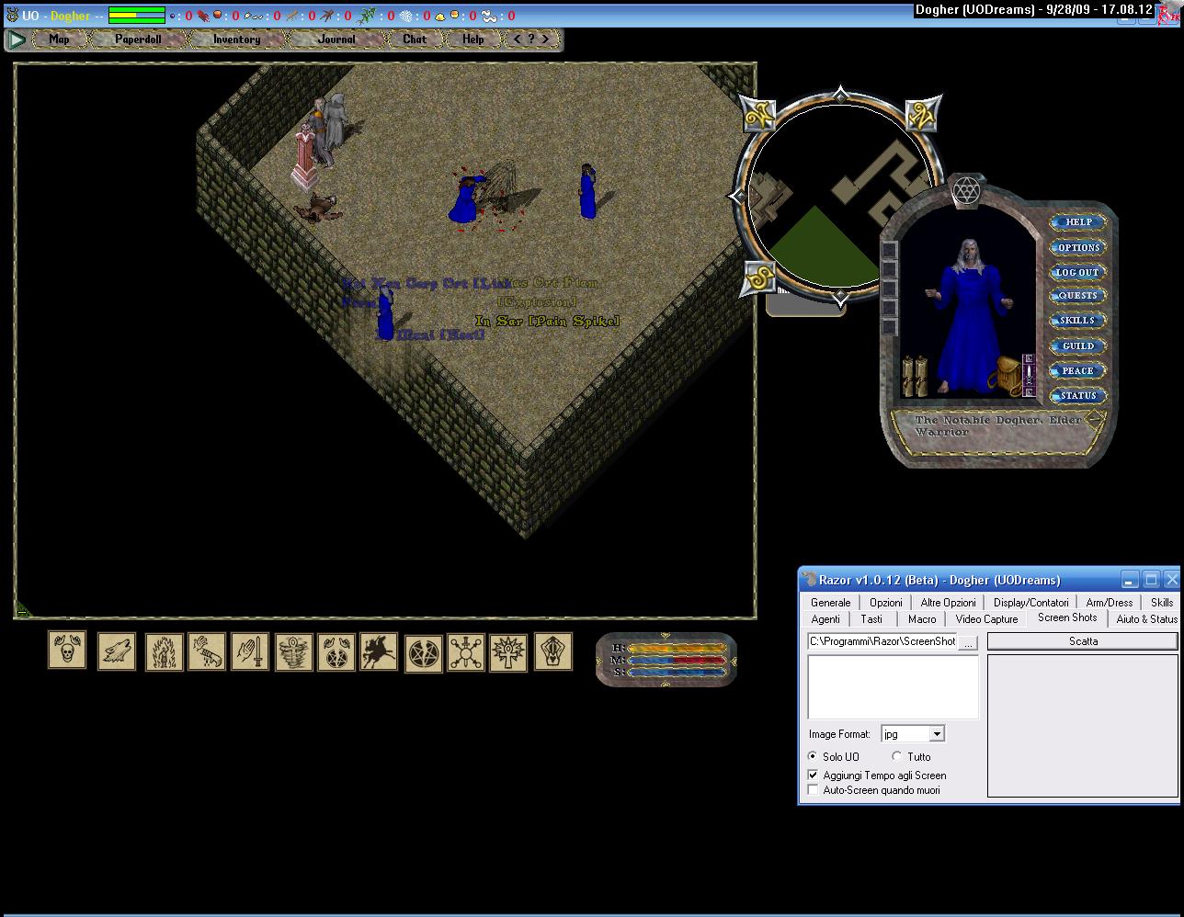Click the SKILLS button on the paperdoll

pos(1077,321)
